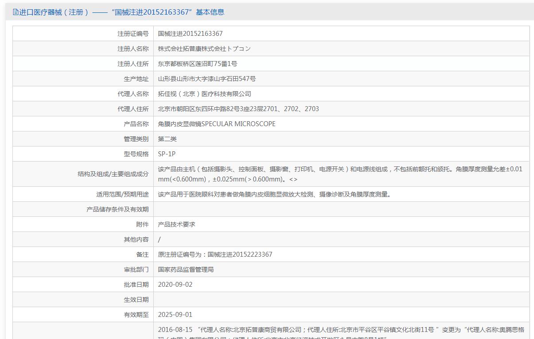The width and height of the screenshot is (534, 339).
Task: Select the 注册证编号 value 国械注进20152163367
Action: [191, 34]
